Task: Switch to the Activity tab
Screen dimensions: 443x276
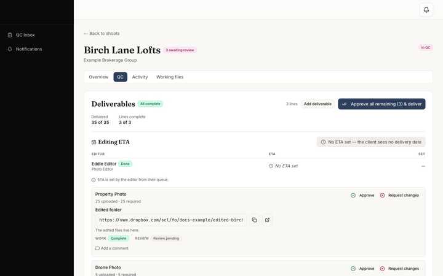Action: 140,77
